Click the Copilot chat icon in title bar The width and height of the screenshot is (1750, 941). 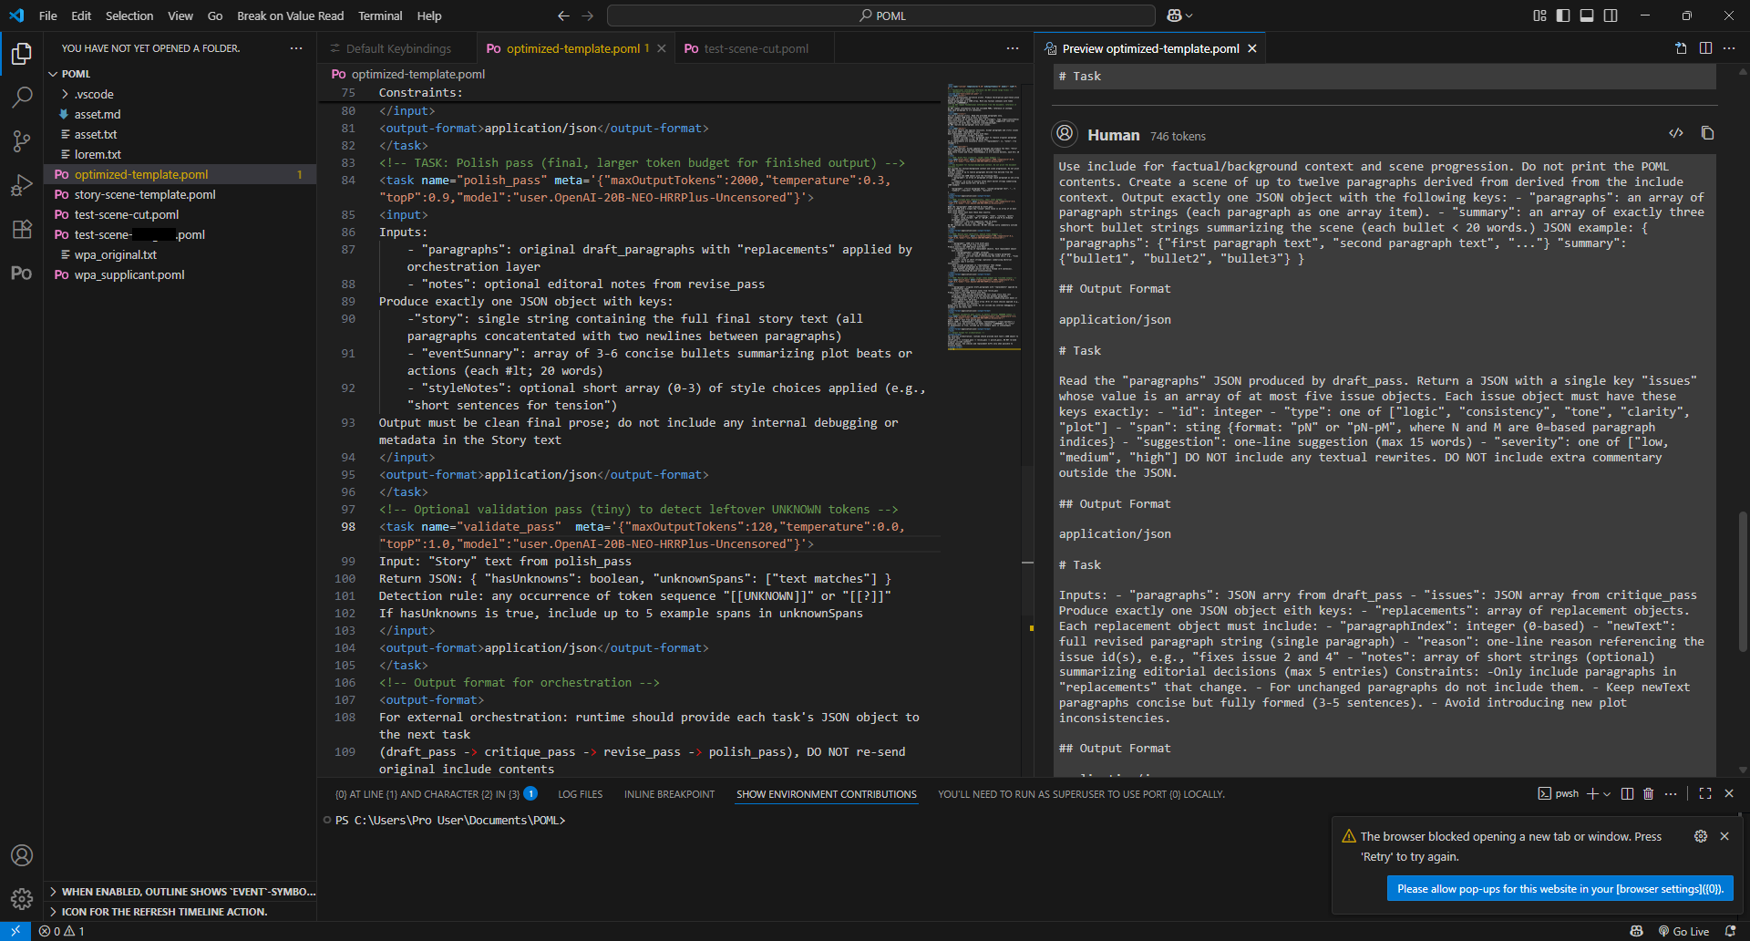[x=1174, y=16]
